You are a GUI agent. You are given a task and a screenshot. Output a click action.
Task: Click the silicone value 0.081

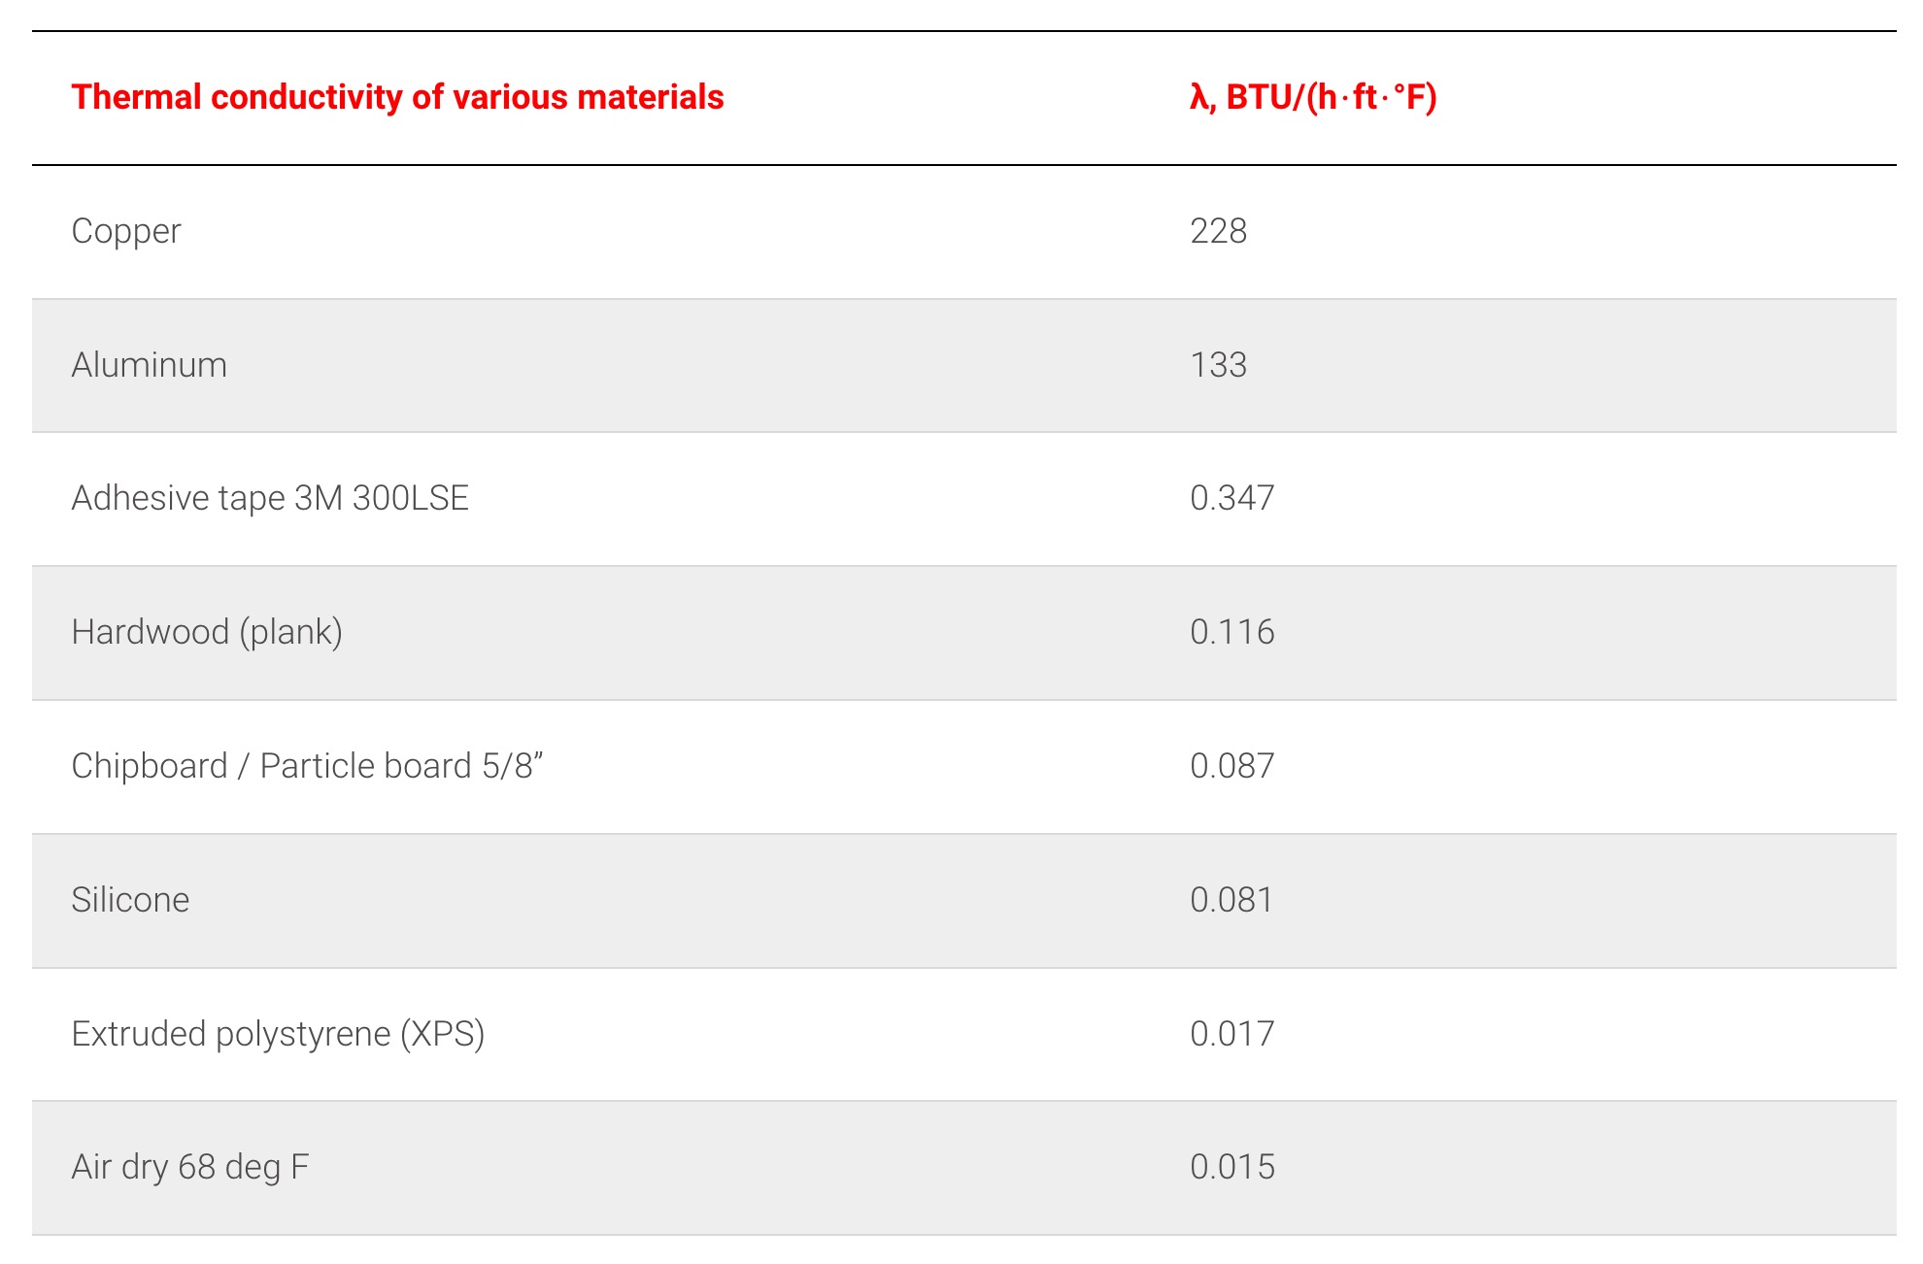click(1231, 900)
